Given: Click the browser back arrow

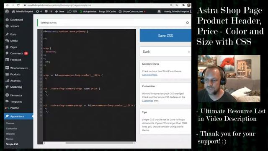Looking at the screenshot, I should [8, 5].
